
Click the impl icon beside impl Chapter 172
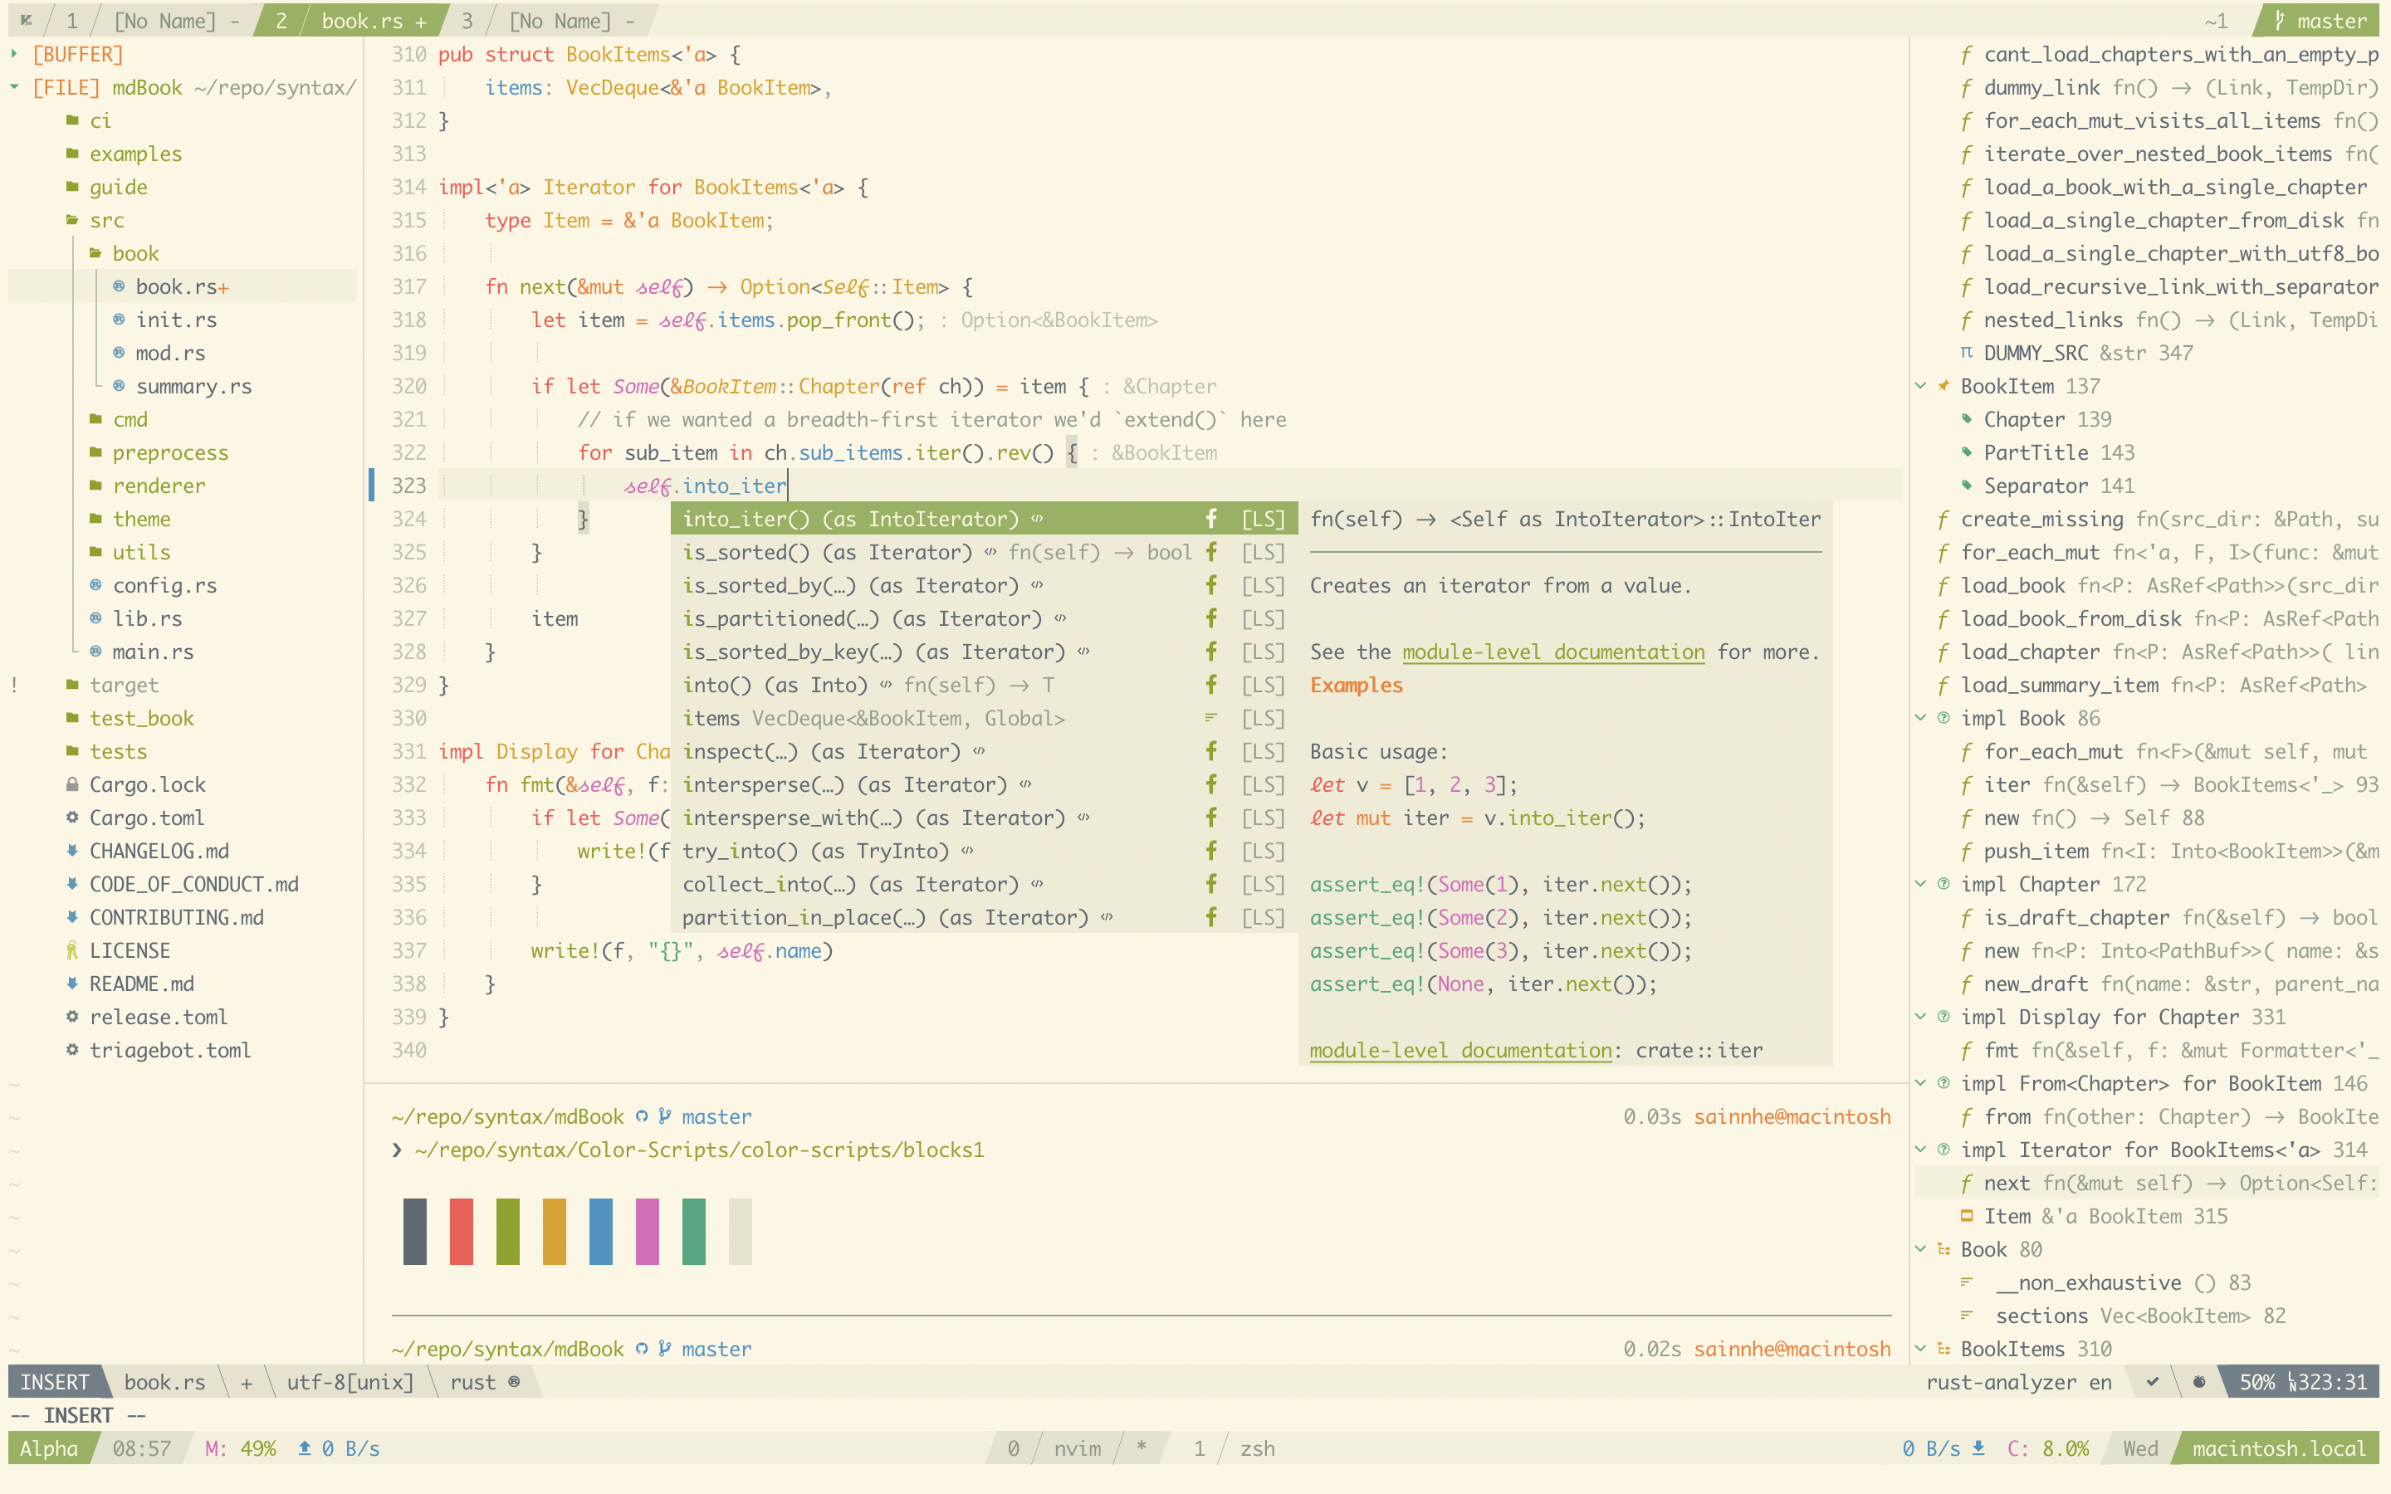pos(1944,884)
